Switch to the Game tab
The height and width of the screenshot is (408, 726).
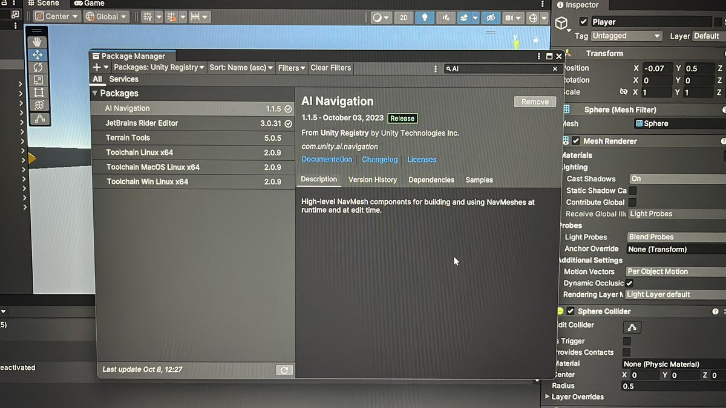tap(90, 3)
